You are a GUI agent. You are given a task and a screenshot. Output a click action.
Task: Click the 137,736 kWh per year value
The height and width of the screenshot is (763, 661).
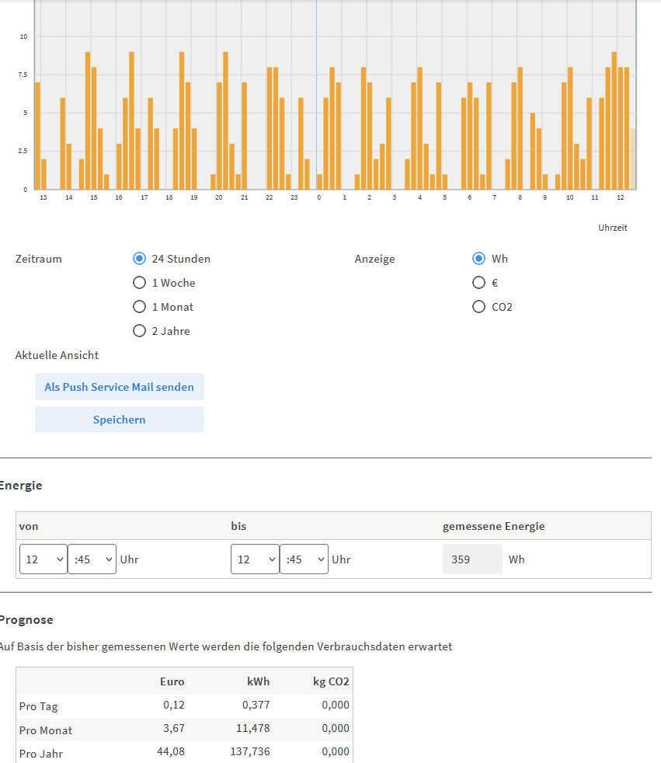(250, 751)
